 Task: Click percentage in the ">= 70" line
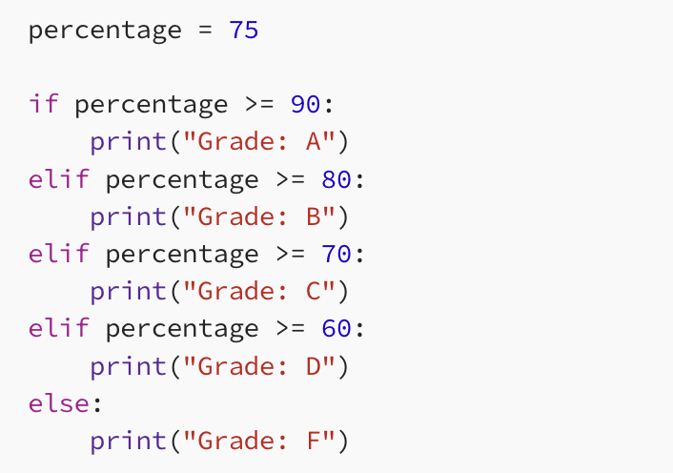click(x=181, y=254)
